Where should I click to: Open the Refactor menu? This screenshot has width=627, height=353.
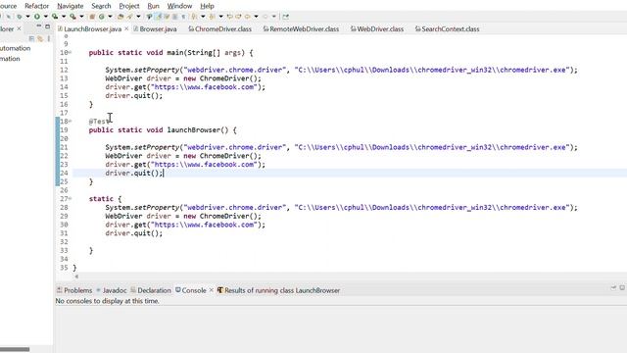pyautogui.click(x=36, y=6)
